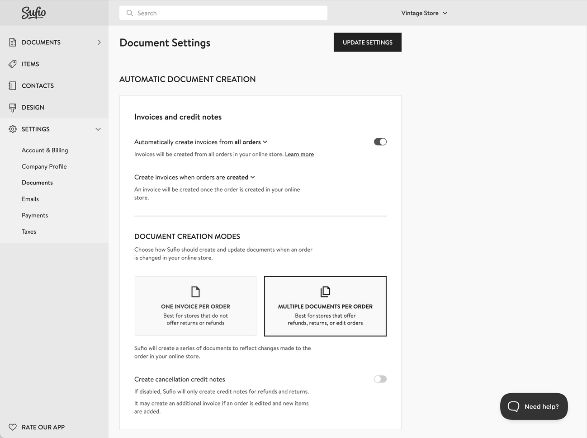
Task: Click the UPDATE SETTINGS button
Action: click(368, 42)
